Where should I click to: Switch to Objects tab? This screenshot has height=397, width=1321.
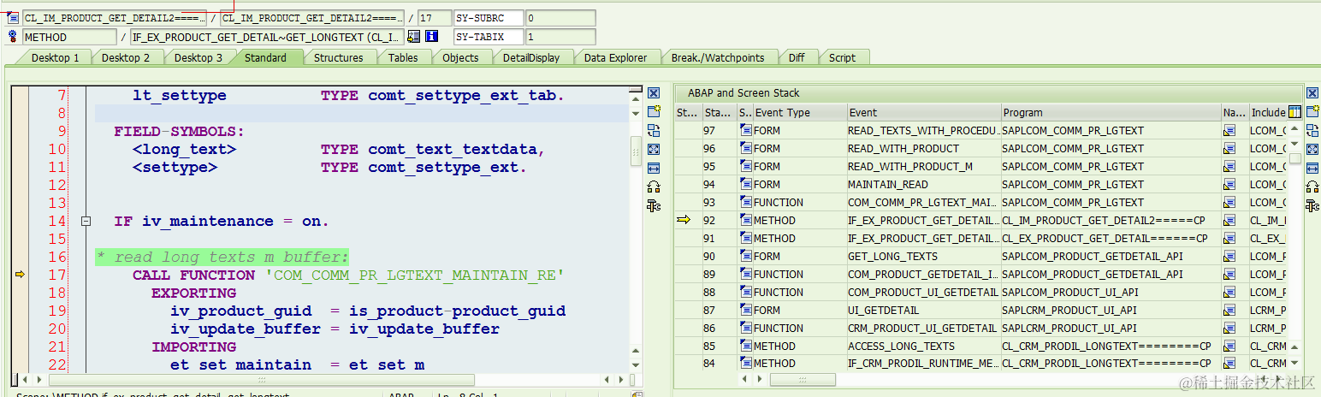(460, 57)
